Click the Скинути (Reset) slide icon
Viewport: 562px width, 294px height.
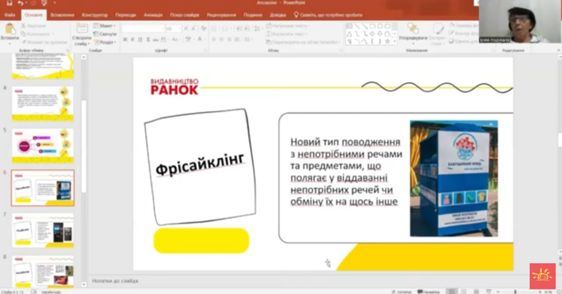point(105,34)
